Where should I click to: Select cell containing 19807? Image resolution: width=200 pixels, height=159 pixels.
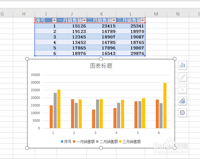pyautogui.click(x=130, y=48)
